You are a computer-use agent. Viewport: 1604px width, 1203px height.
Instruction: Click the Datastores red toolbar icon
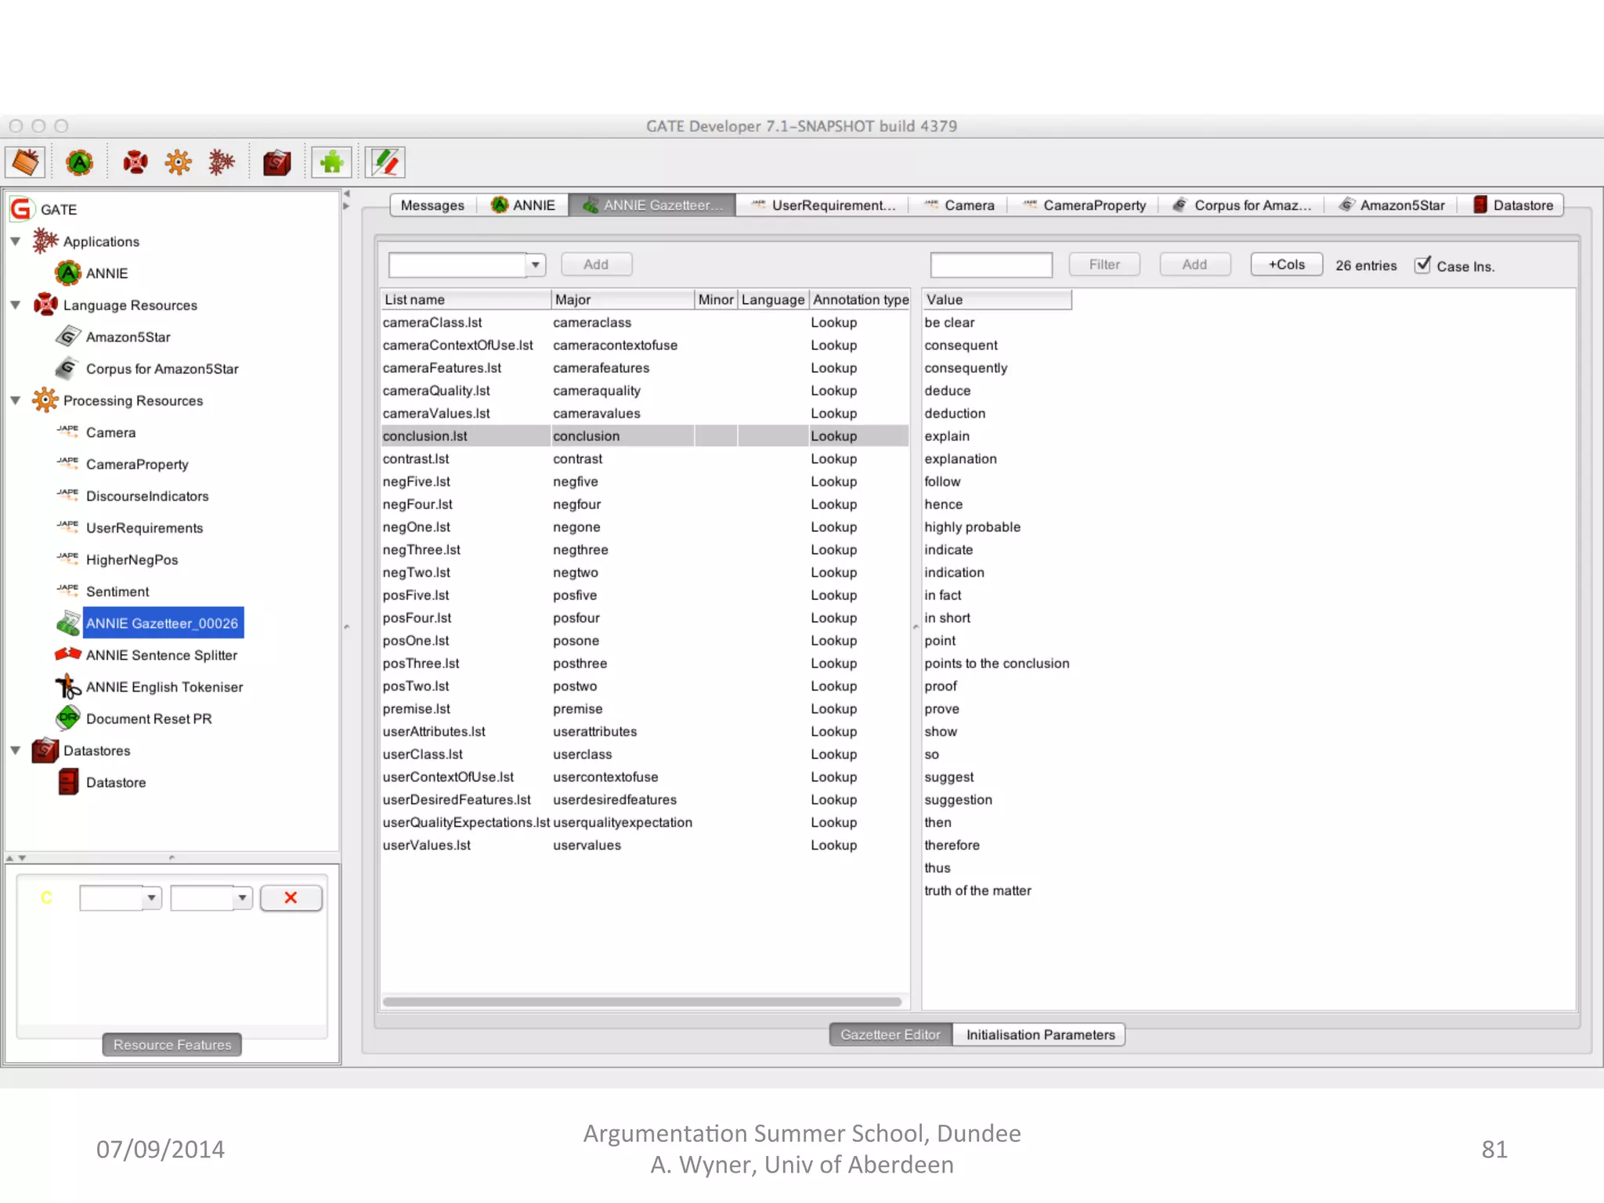tap(276, 162)
